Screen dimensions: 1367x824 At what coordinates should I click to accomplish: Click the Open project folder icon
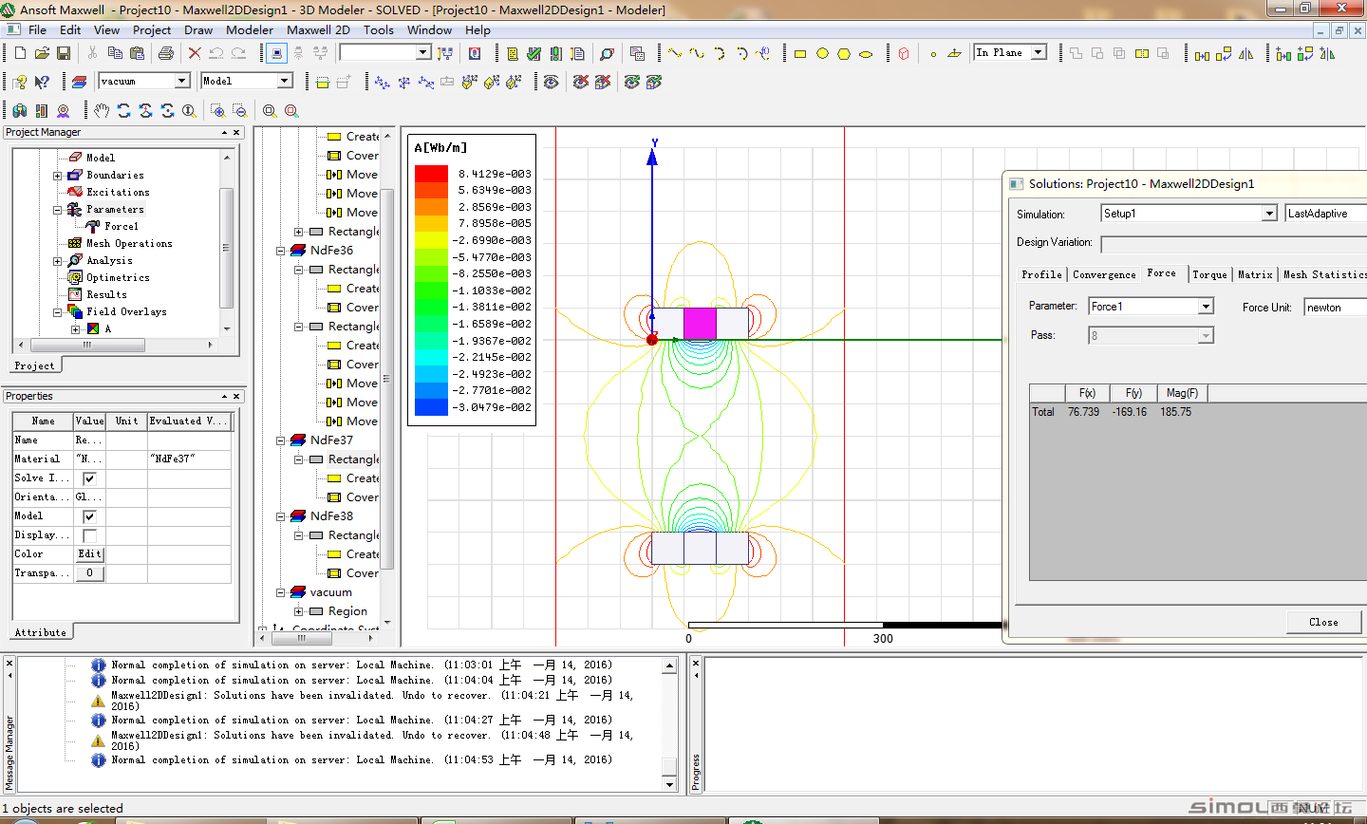point(43,53)
